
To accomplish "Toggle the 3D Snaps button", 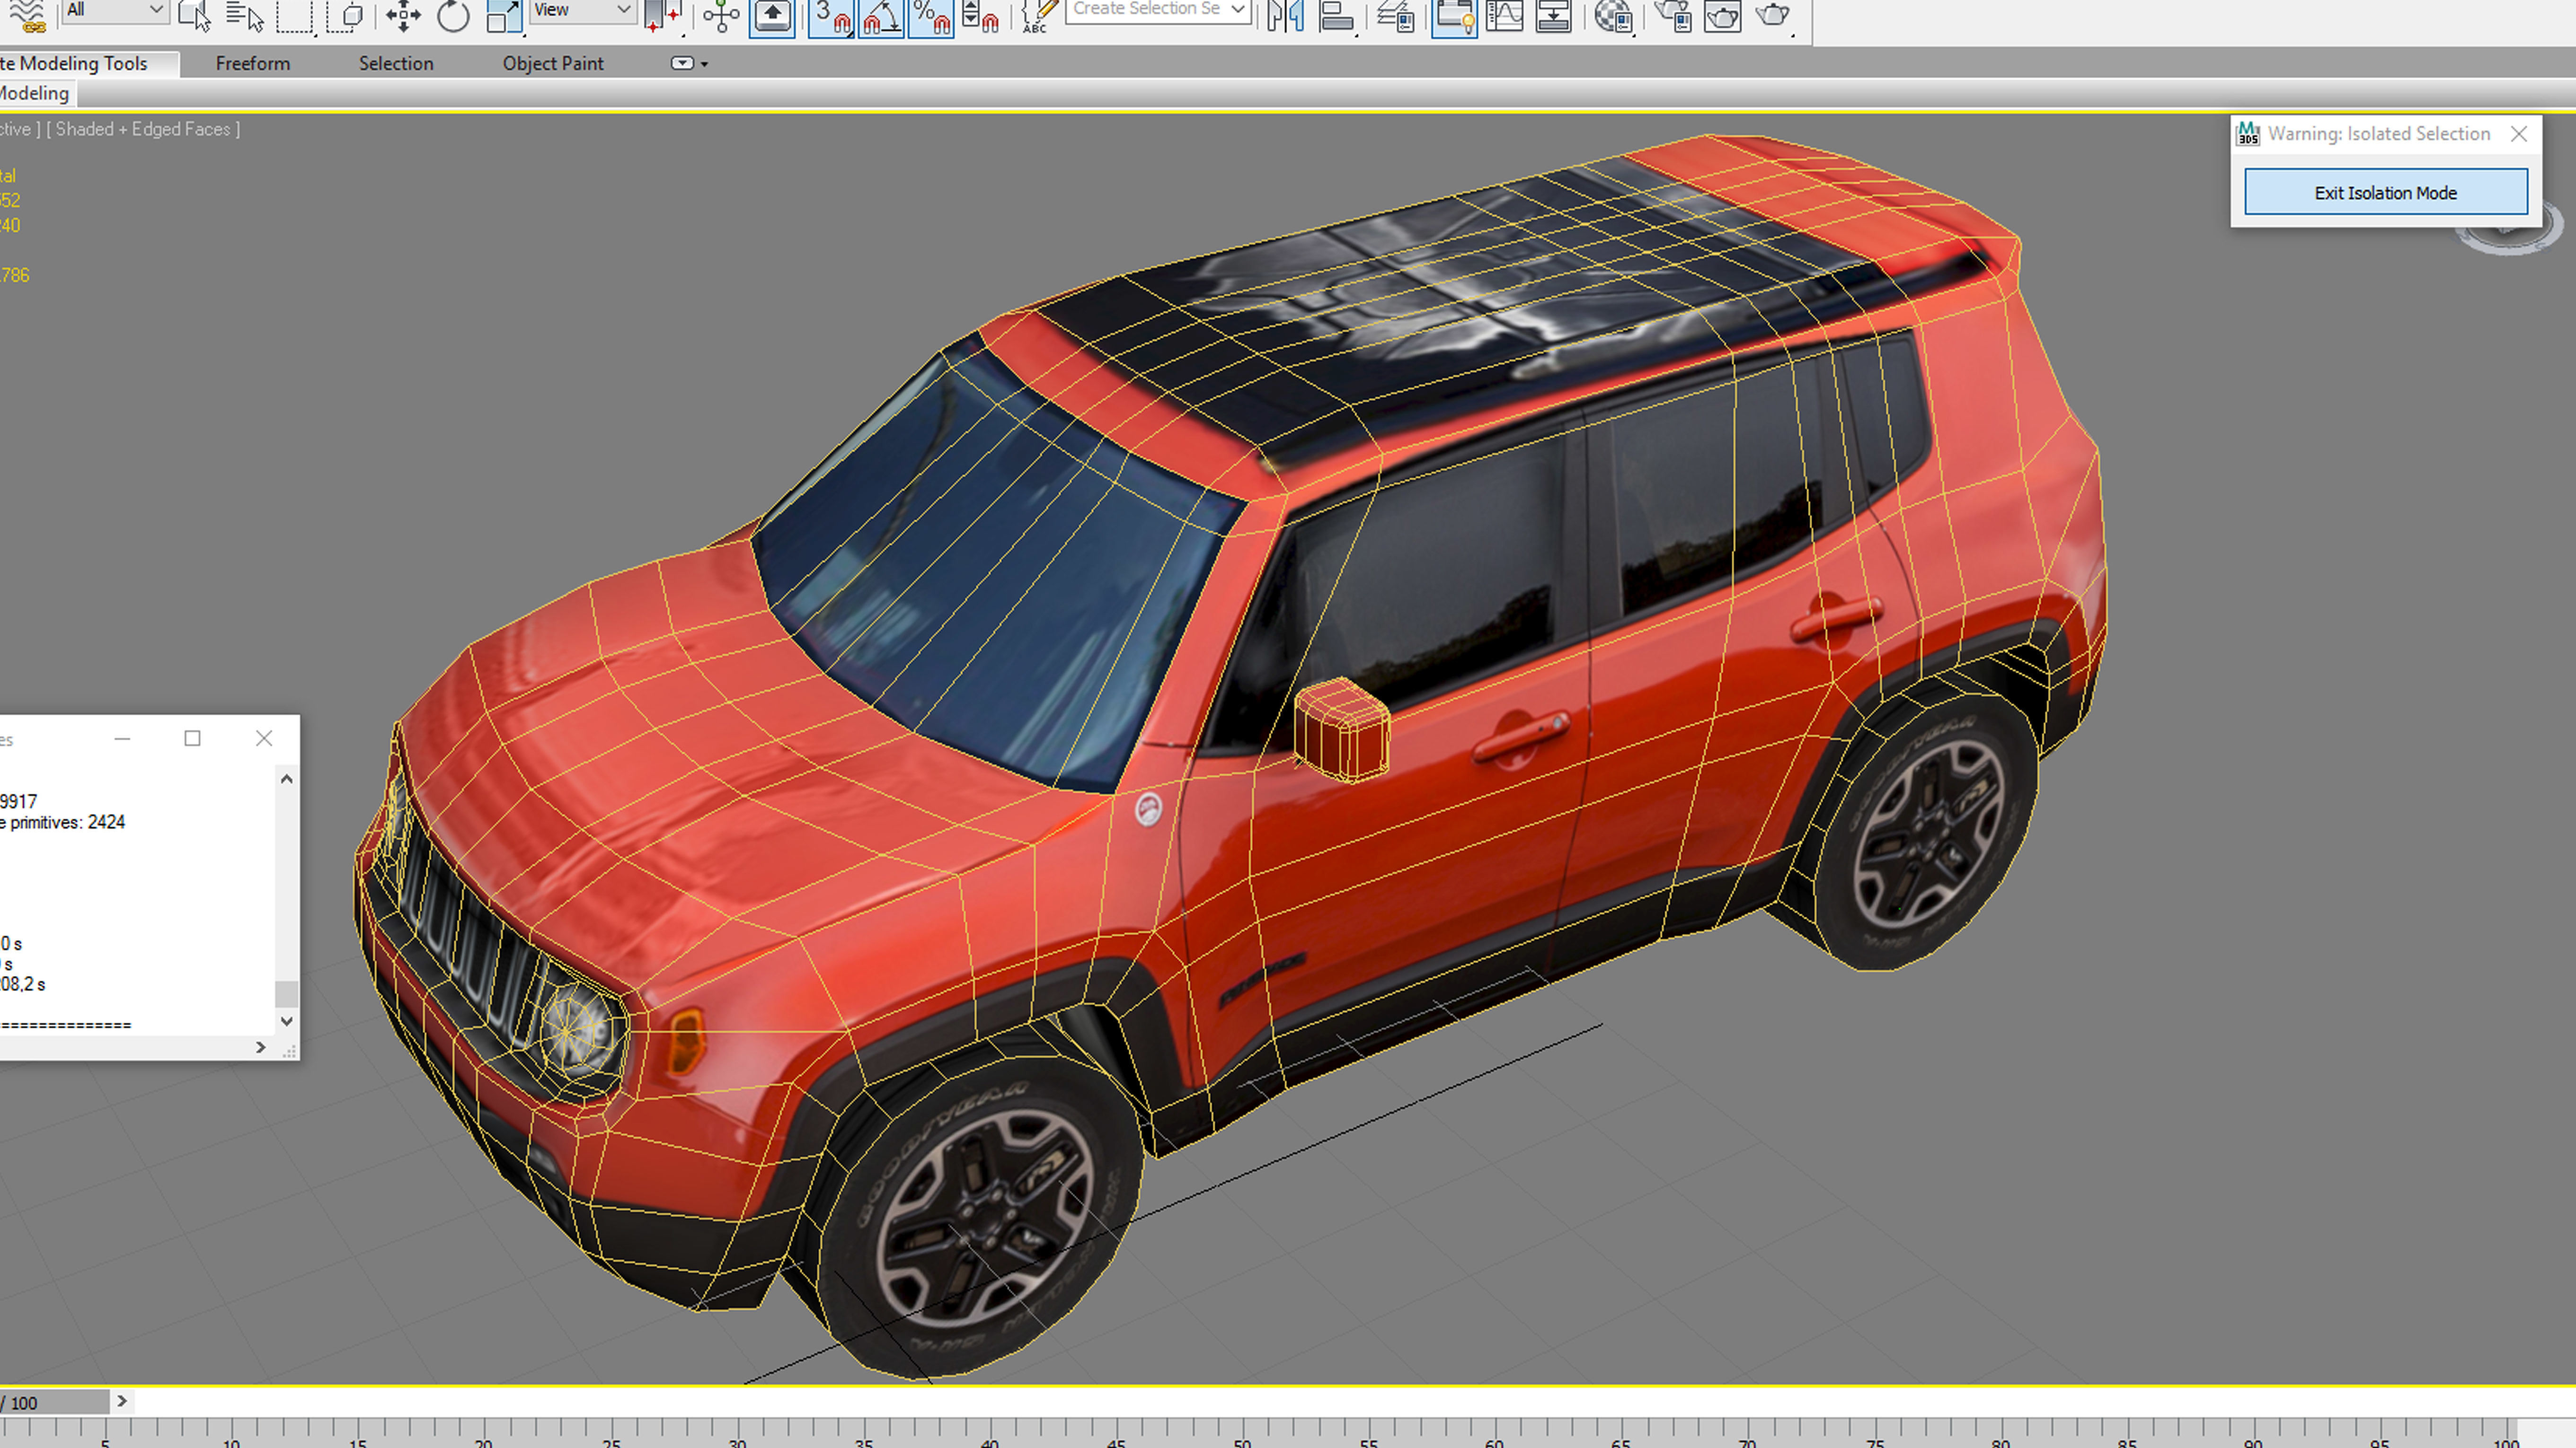I will tap(830, 15).
